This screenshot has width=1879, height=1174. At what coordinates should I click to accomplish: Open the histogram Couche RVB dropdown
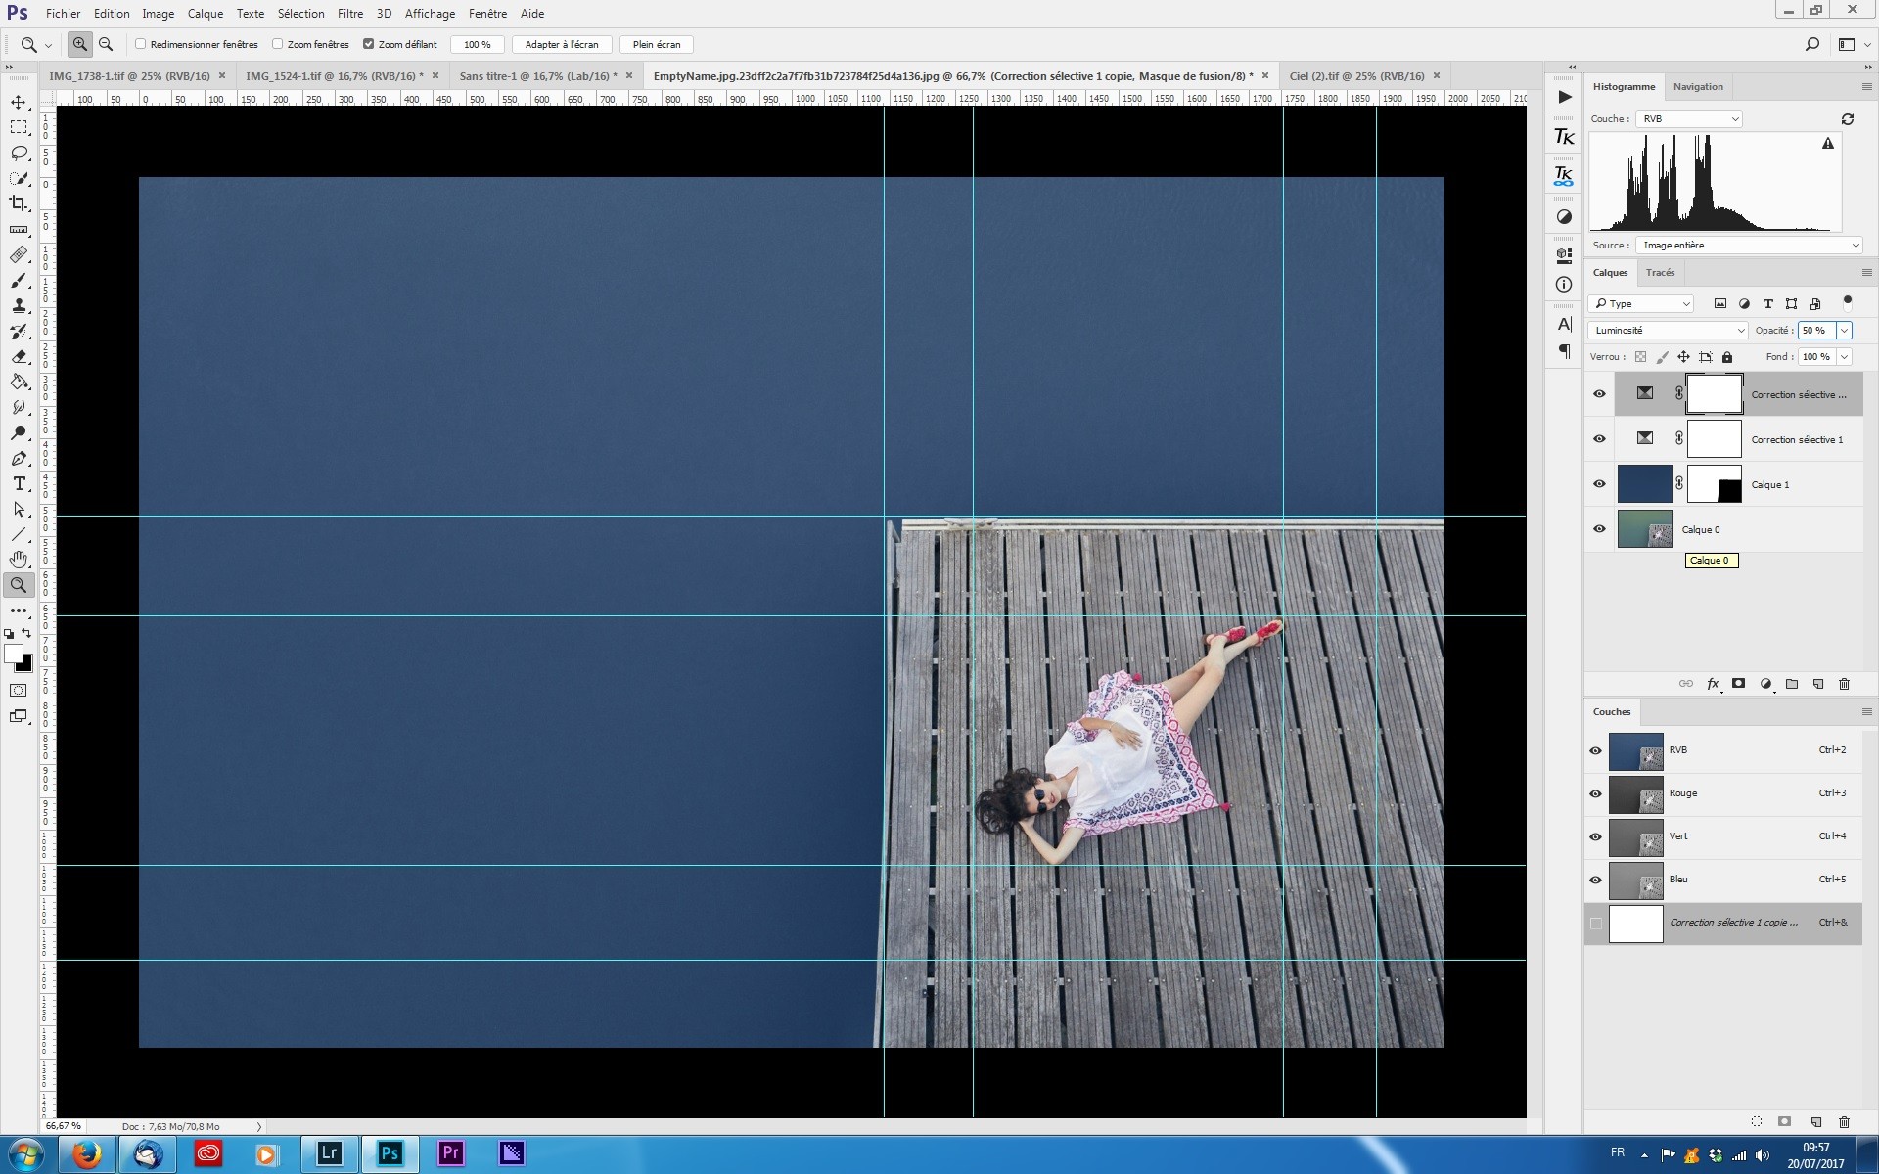(x=1689, y=119)
